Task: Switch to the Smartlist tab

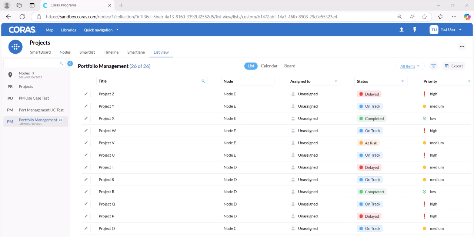Action: 87,52
